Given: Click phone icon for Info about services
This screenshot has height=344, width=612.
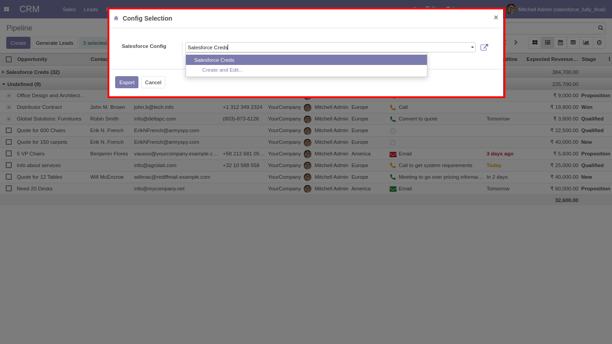Looking at the screenshot, I should (393, 166).
